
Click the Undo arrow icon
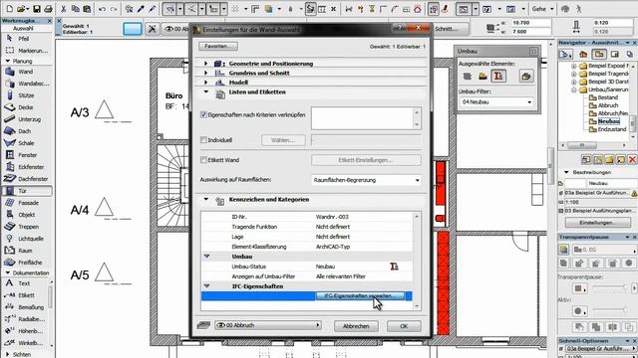[x=102, y=8]
